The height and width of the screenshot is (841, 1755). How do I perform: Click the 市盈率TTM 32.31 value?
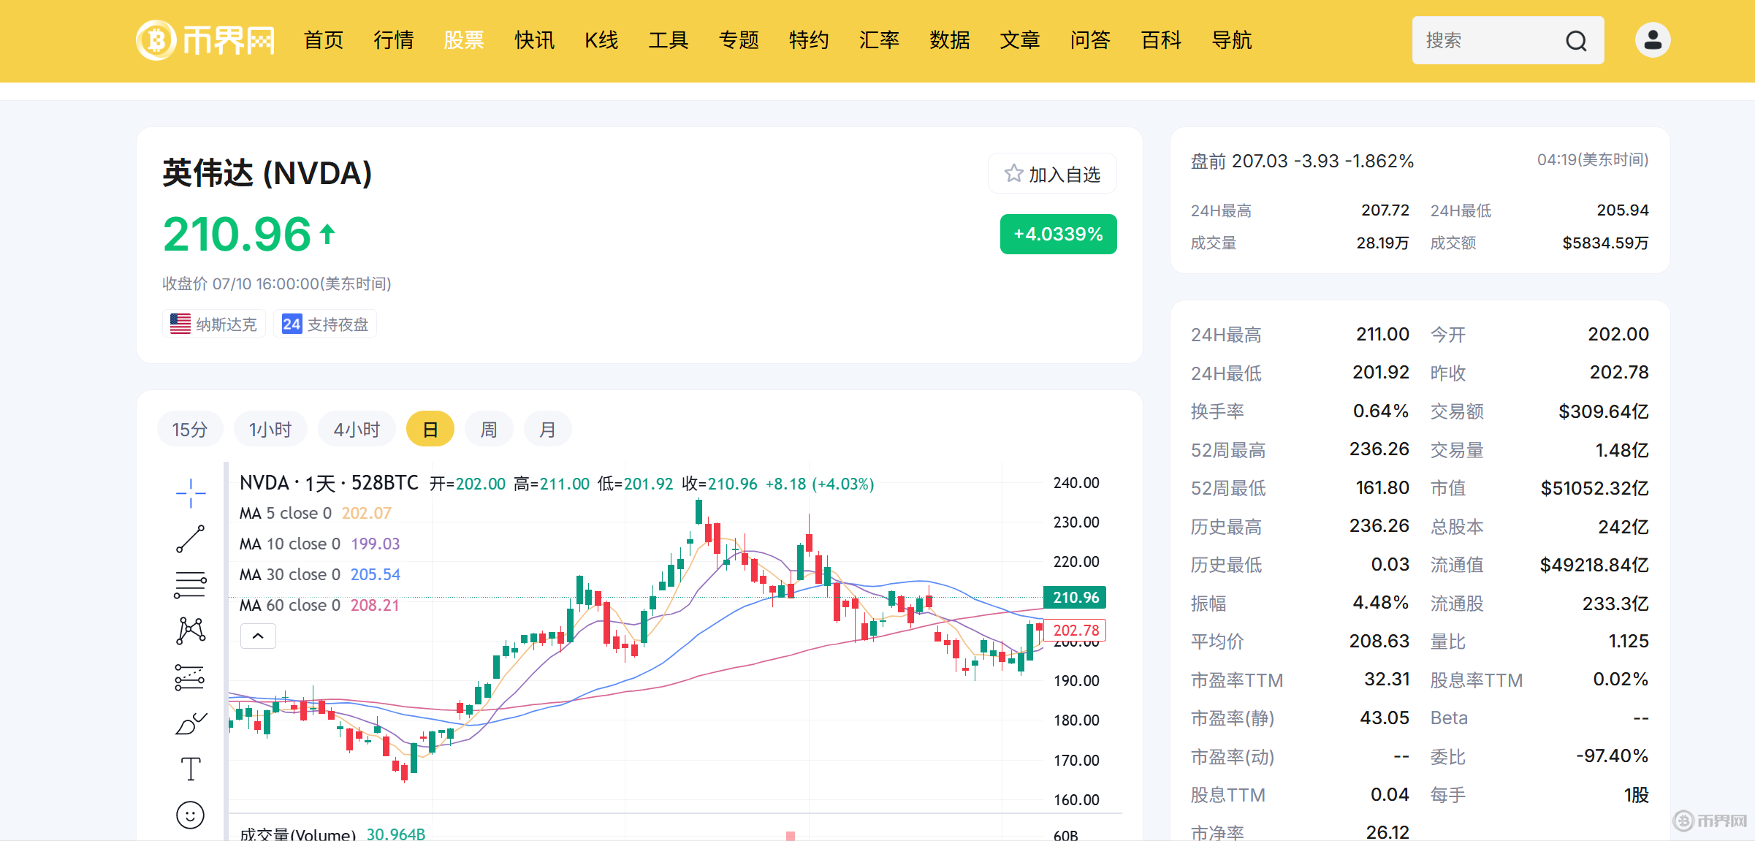(1387, 680)
